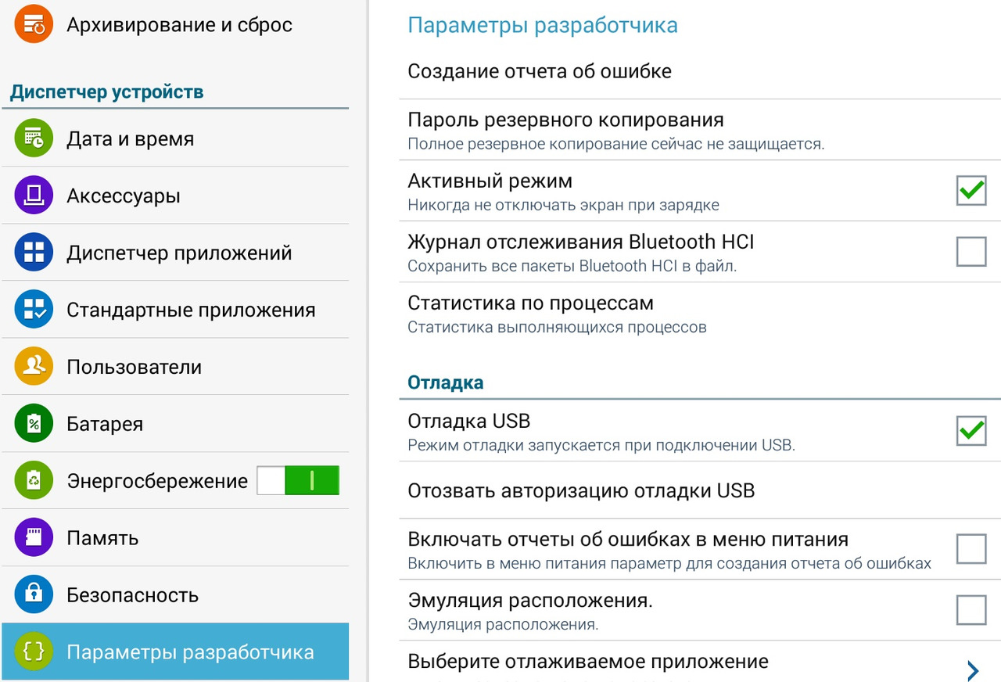The width and height of the screenshot is (1001, 682).
Task: Click the Безопасность lock icon
Action: point(34,595)
